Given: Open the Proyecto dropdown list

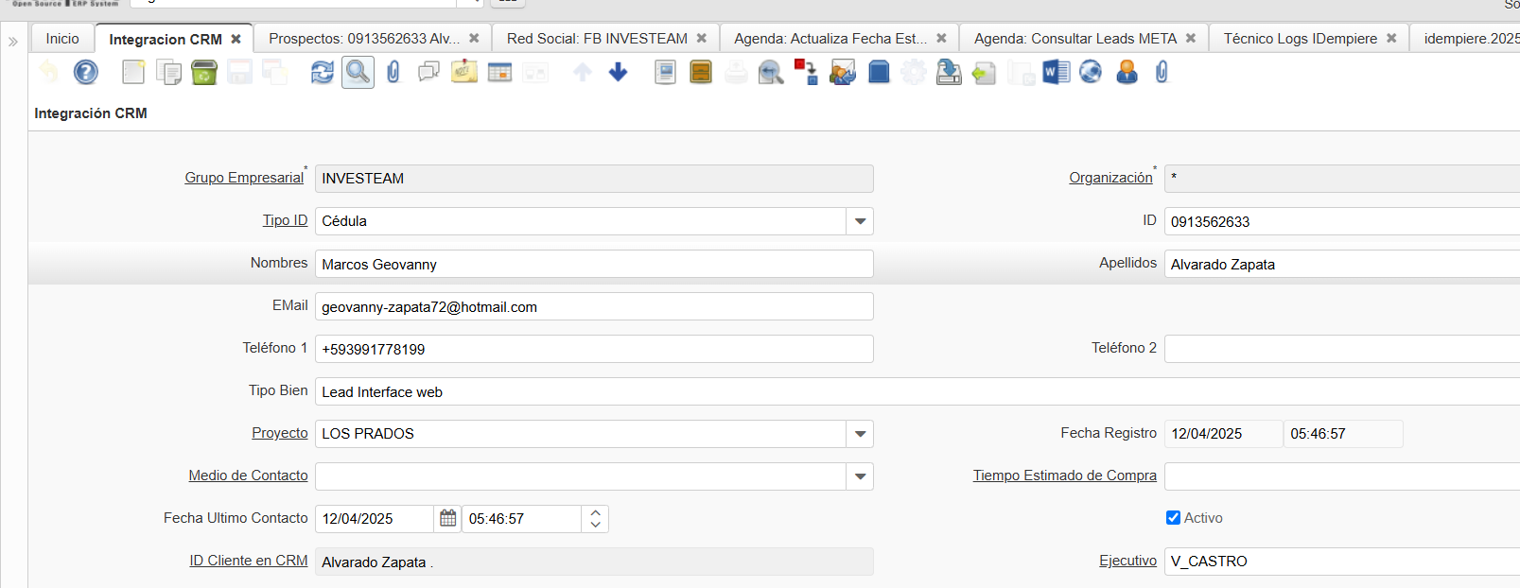Looking at the screenshot, I should tap(860, 434).
